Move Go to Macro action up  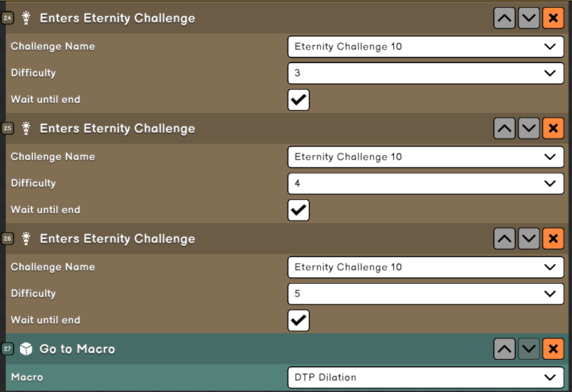point(504,349)
